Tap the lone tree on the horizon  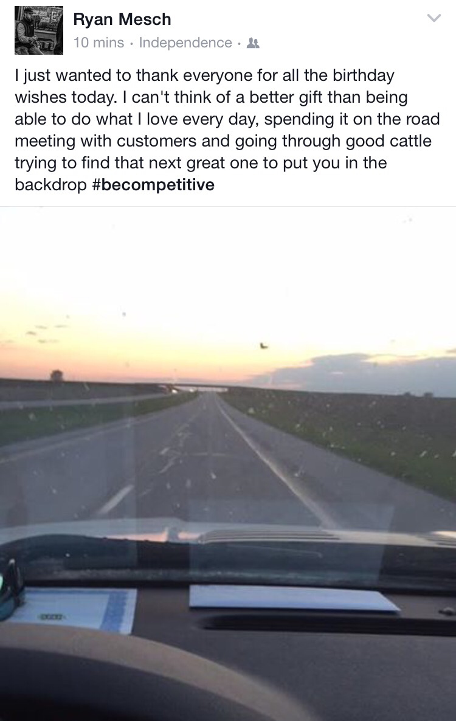point(57,374)
